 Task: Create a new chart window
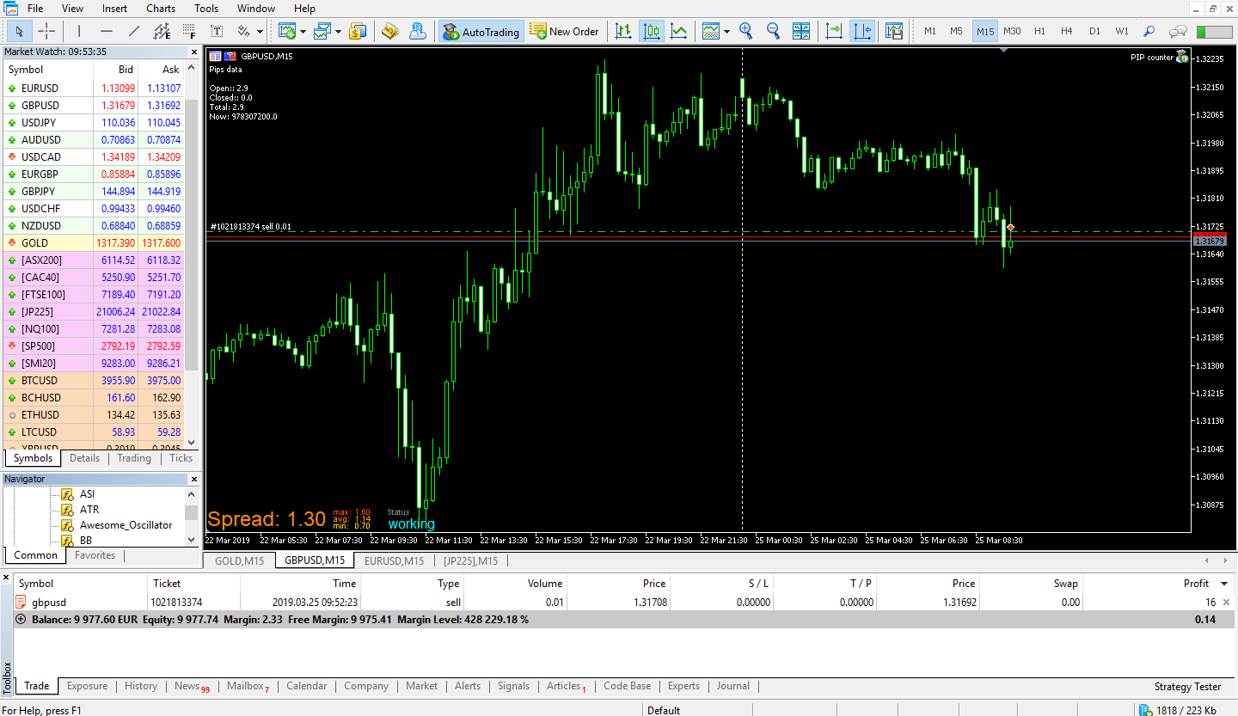tap(288, 32)
